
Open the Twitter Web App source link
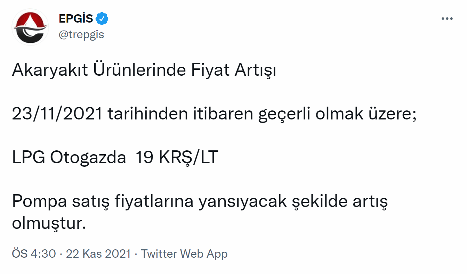(184, 254)
